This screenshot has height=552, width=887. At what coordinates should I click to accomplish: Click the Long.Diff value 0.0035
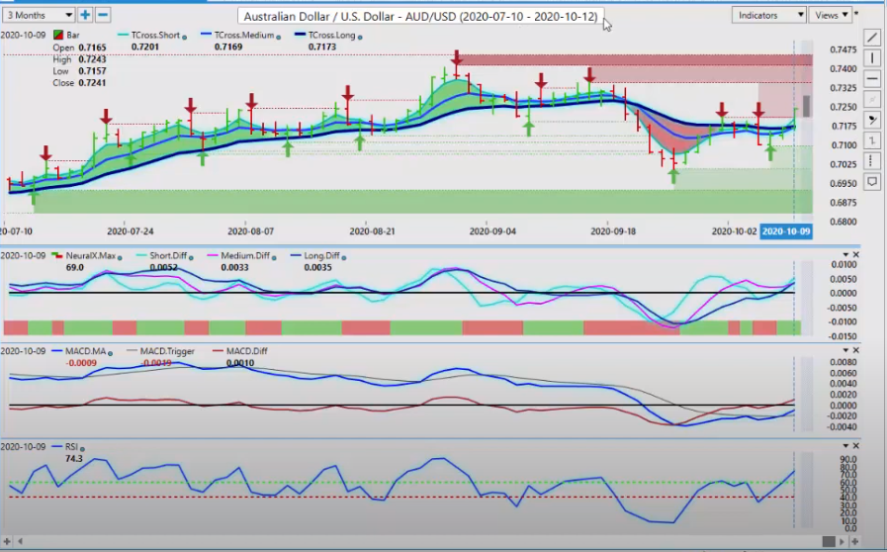pos(317,267)
